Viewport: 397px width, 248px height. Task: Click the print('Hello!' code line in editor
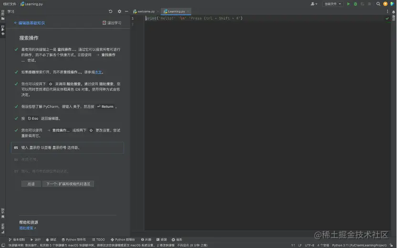[194, 18]
